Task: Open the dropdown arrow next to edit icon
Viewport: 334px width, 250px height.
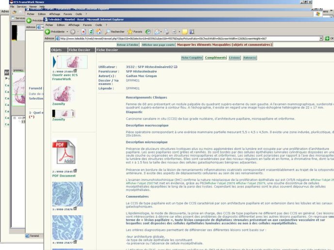Action: point(179,32)
